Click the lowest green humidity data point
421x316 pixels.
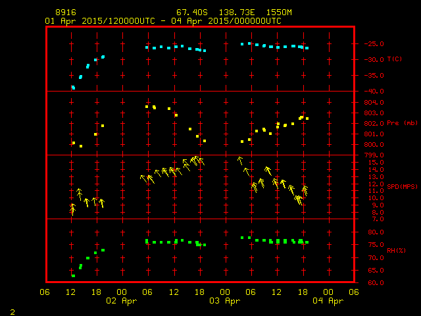pyautogui.click(x=73, y=276)
